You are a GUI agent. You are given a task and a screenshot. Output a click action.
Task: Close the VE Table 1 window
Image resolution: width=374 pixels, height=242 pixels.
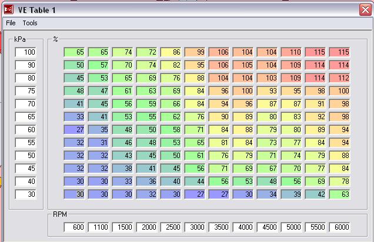364,9
